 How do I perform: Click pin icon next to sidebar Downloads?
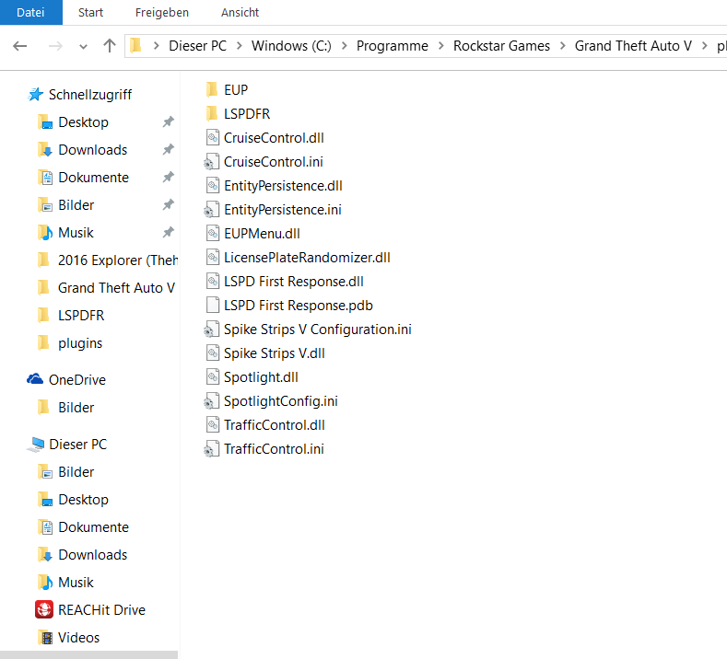click(168, 150)
